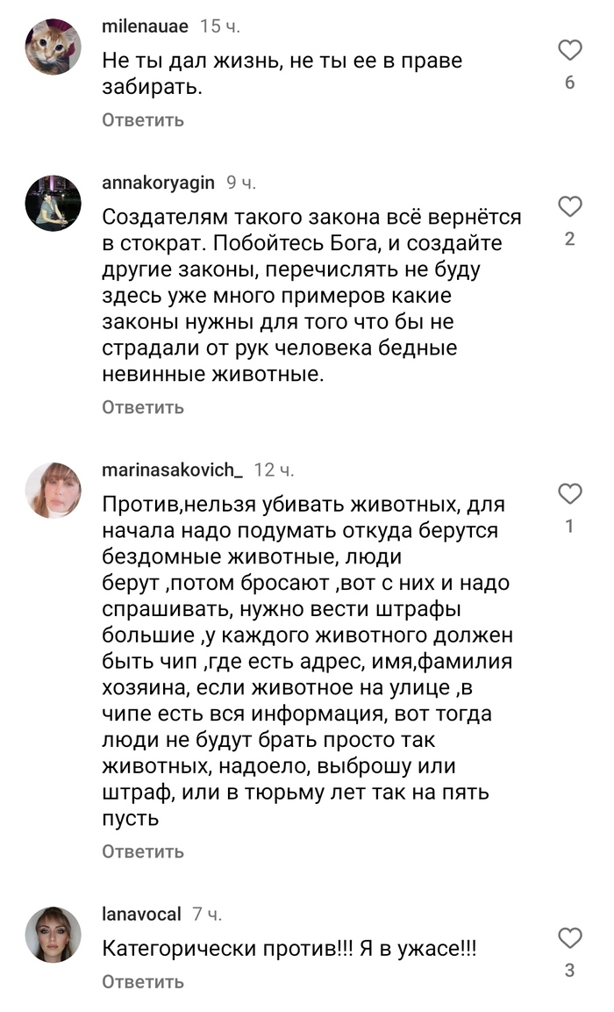614x1012 pixels.
Task: Reply to marinasakovich_'s long comment
Action: [x=143, y=851]
